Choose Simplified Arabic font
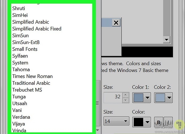 click(51, 22)
